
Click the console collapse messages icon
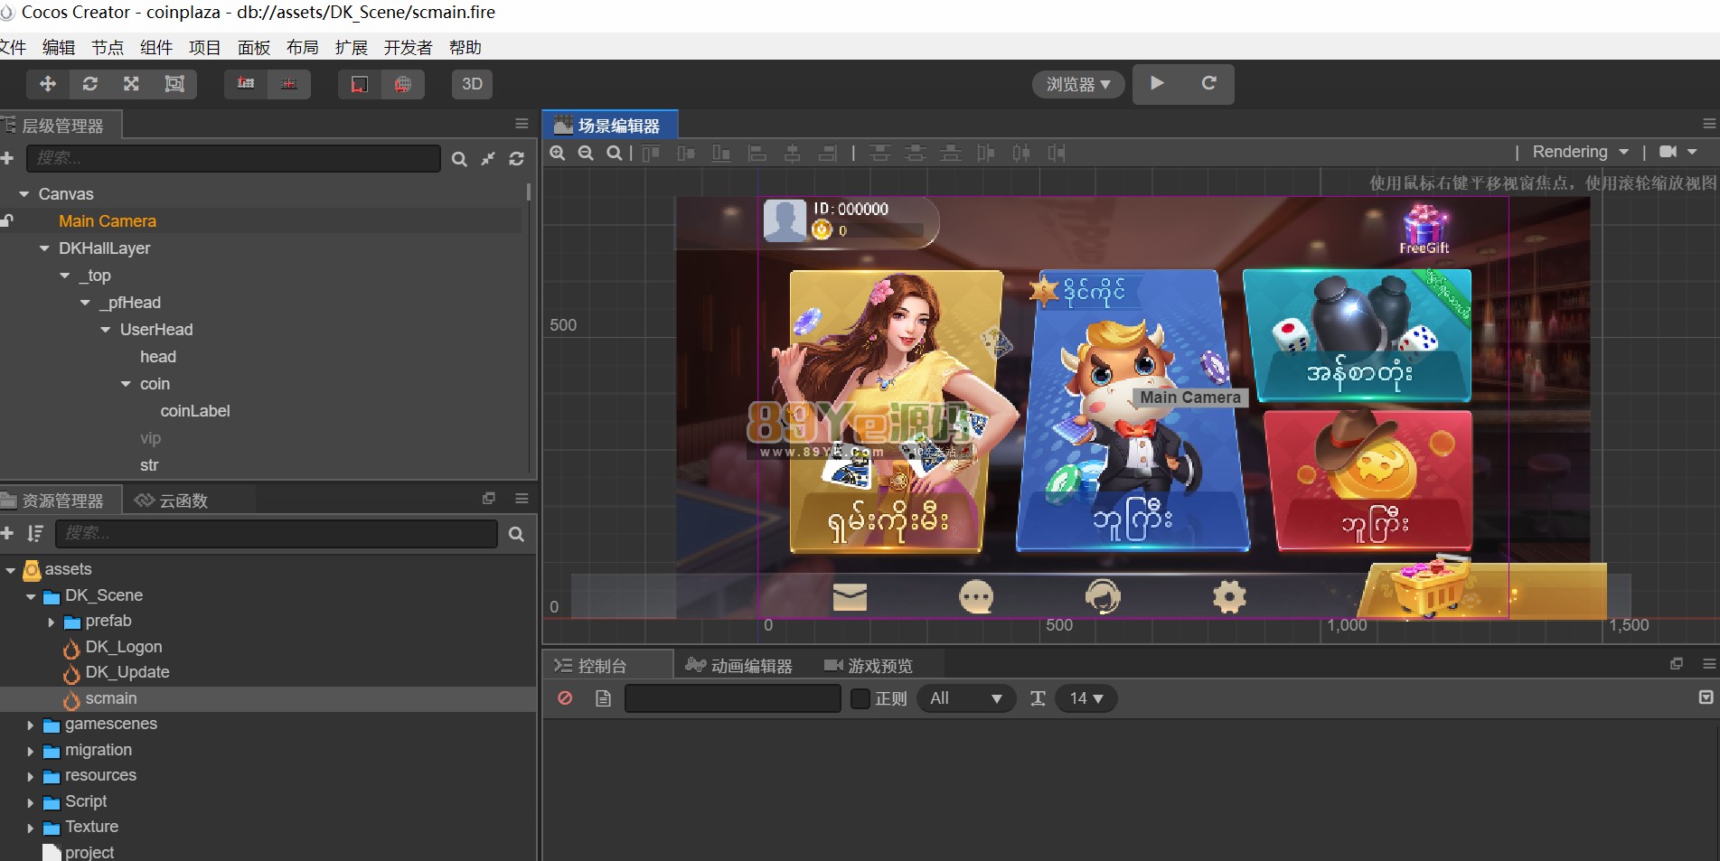1706,697
